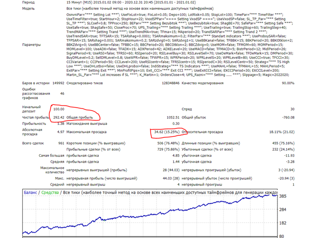The height and width of the screenshot is (238, 317).
Task: Click the blue balance curve on the chart
Action: (150, 215)
